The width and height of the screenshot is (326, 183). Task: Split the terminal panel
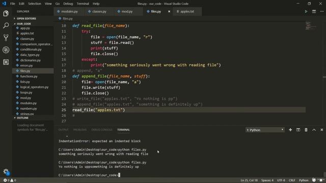coord(298,130)
